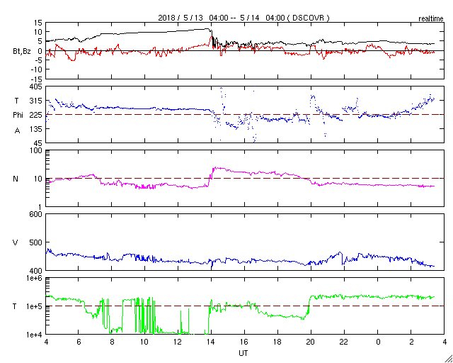Click the resize grip in the window corner
This screenshot has height=363, width=453.
point(449,359)
